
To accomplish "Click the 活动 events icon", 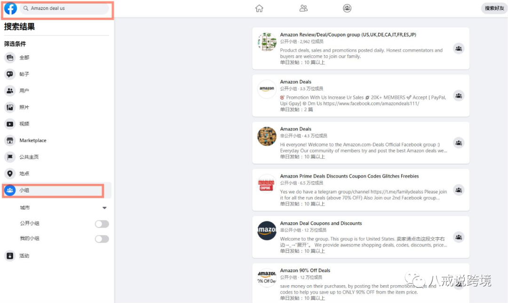I will click(10, 256).
